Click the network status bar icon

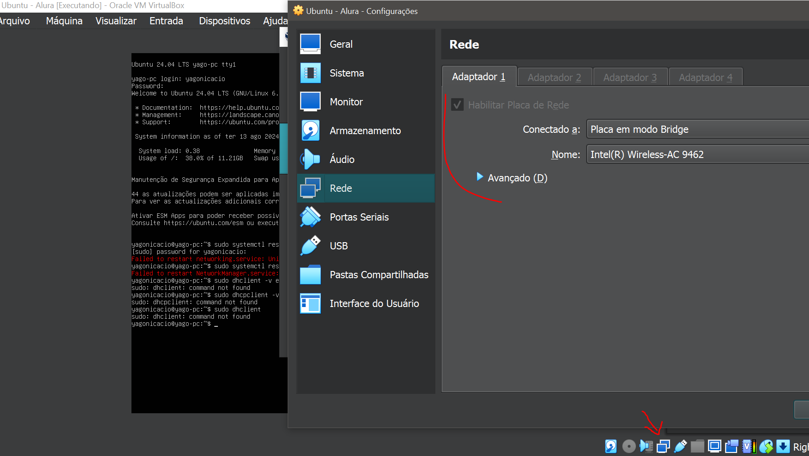pyautogui.click(x=663, y=446)
